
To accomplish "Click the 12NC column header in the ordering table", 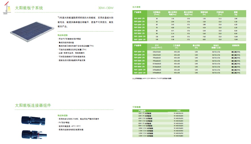I will point(179,111).
